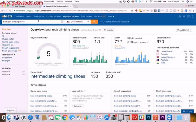Open the English language selector
This screenshot has height=122, width=196.
tap(10, 110)
